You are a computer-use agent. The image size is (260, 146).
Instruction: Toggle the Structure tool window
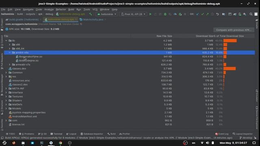[x=2, y=107]
